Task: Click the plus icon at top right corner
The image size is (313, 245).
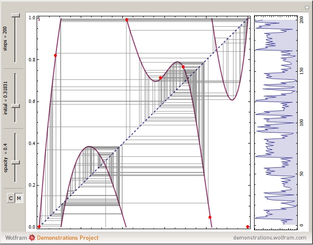Action: (x=307, y=7)
